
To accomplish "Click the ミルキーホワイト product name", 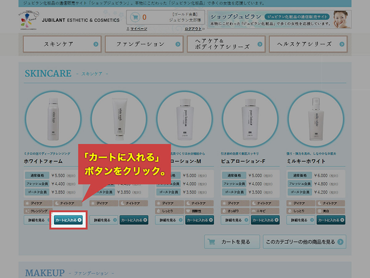I will click(306, 161).
